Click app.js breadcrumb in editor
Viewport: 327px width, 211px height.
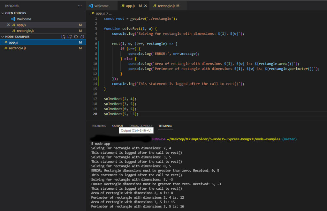pos(100,13)
